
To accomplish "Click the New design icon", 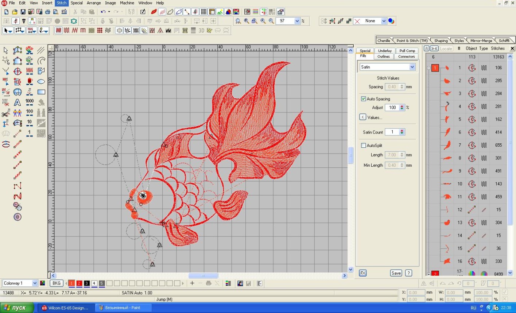I will click(6, 12).
